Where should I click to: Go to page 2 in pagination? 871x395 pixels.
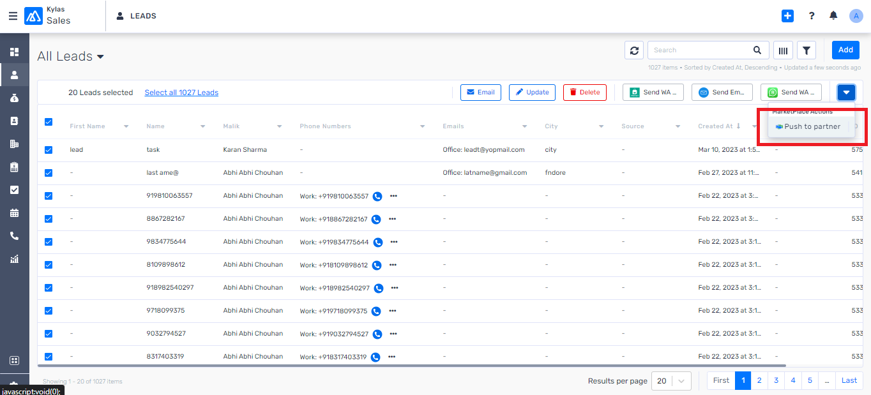tap(759, 380)
